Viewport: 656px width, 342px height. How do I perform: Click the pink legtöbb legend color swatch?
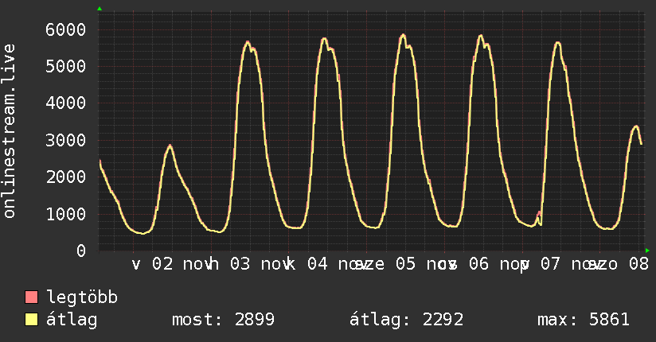(31, 297)
